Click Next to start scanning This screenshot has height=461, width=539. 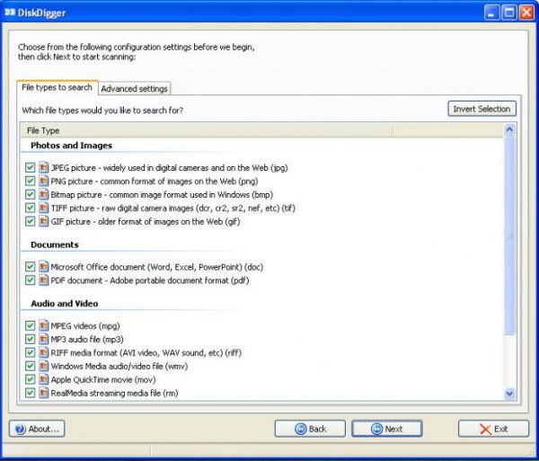click(386, 429)
